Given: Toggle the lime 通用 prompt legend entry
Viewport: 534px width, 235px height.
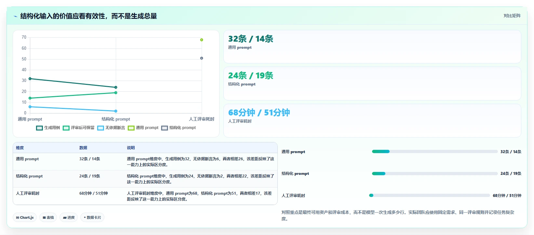Looking at the screenshot, I should (143, 128).
